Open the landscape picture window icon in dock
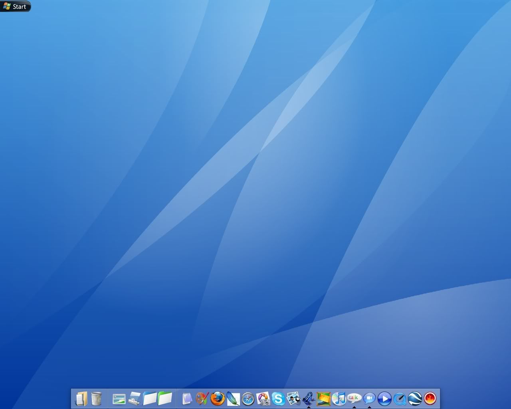Screen dimensions: 511x409 (119, 399)
